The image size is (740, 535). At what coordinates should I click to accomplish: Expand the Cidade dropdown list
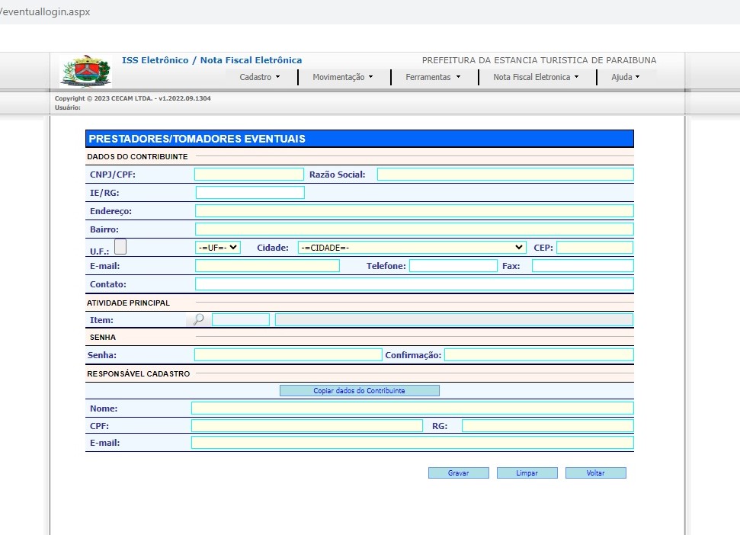pos(412,247)
